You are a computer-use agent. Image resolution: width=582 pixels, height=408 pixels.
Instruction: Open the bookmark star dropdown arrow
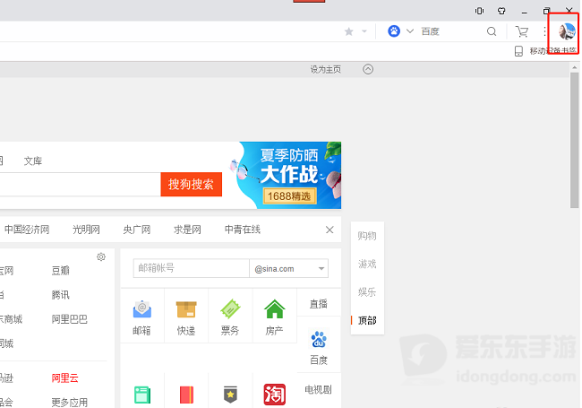coord(364,31)
